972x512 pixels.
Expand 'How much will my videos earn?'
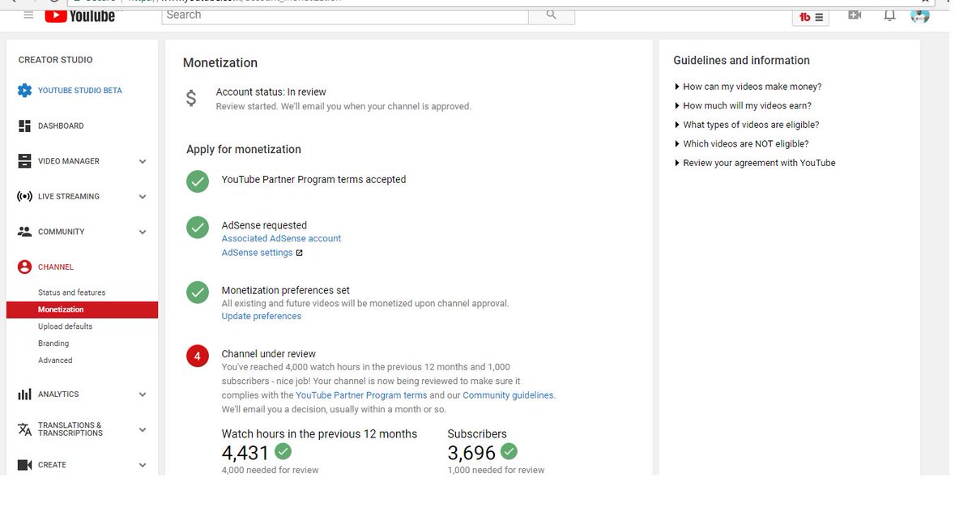(743, 105)
